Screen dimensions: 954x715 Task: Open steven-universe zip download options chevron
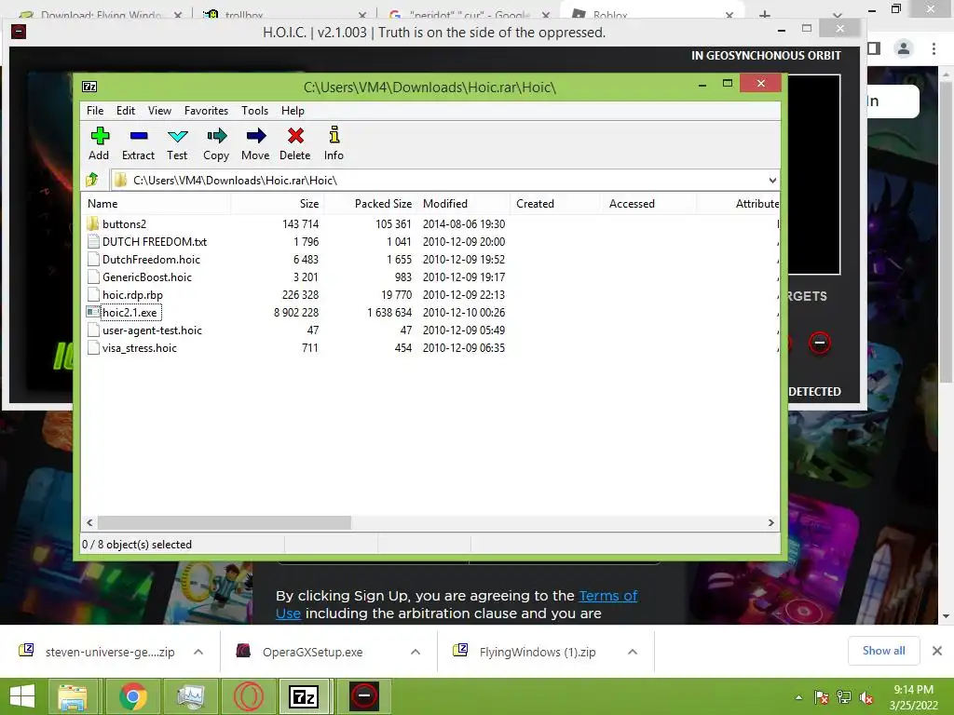tap(198, 652)
